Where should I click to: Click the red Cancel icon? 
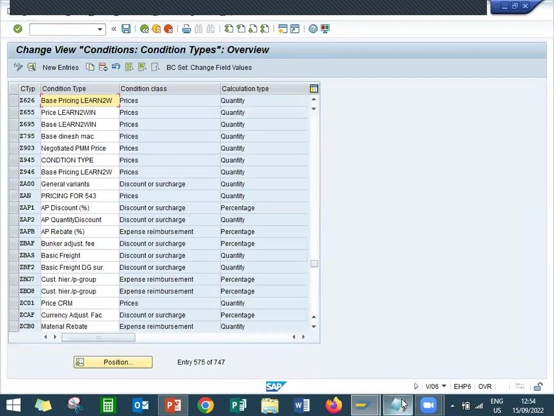point(168,29)
